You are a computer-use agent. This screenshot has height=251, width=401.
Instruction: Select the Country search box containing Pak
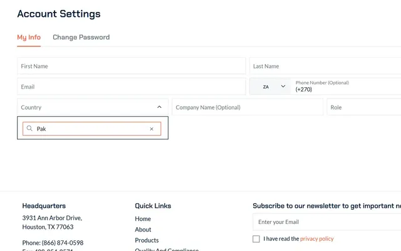[x=92, y=129]
